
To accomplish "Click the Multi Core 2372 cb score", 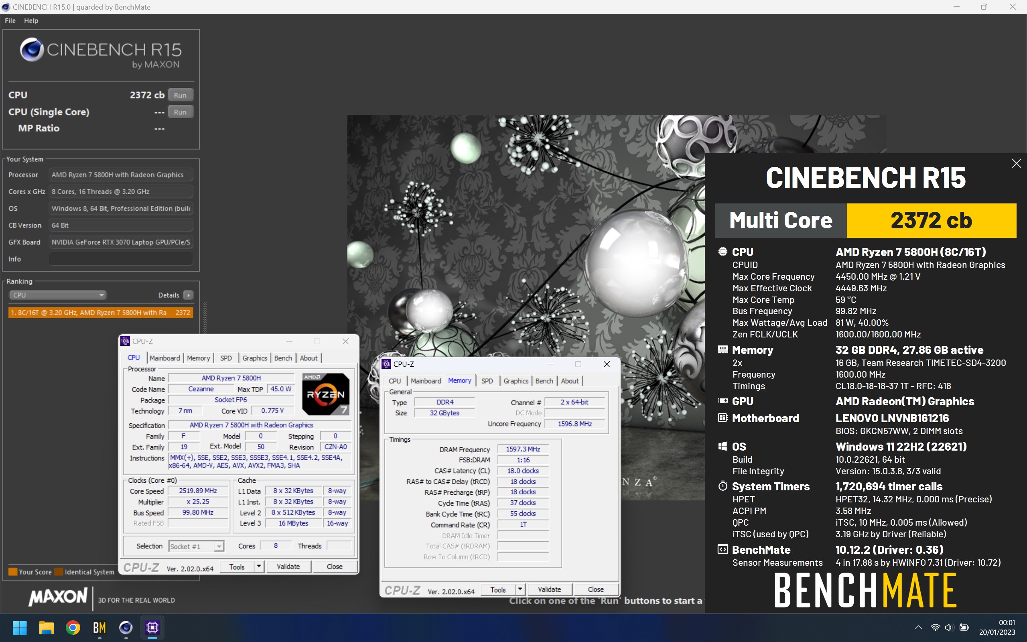I will (931, 220).
